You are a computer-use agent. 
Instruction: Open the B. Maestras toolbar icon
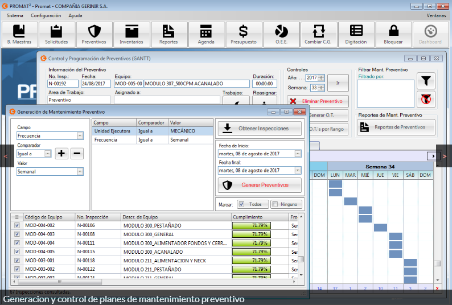click(19, 34)
